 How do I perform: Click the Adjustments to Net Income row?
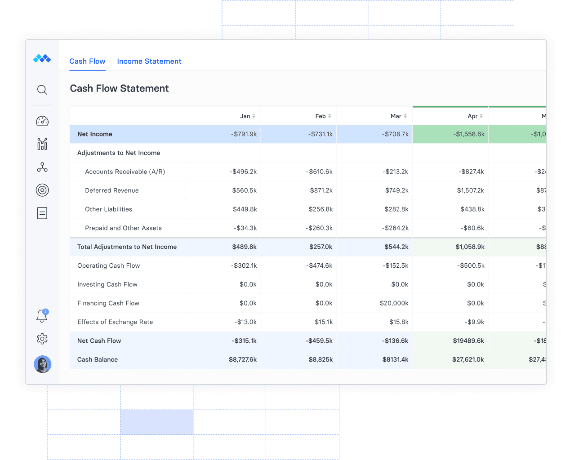pyautogui.click(x=308, y=153)
